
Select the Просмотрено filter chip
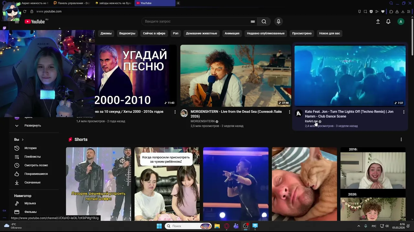pos(302,34)
